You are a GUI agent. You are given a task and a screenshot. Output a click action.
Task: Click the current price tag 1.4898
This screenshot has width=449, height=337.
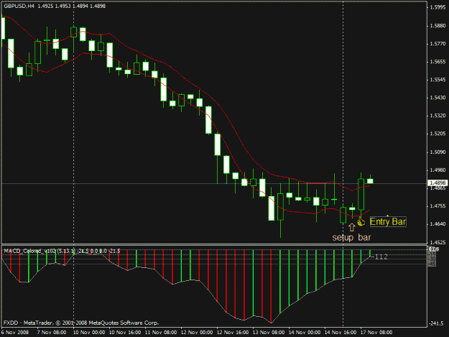pos(438,183)
